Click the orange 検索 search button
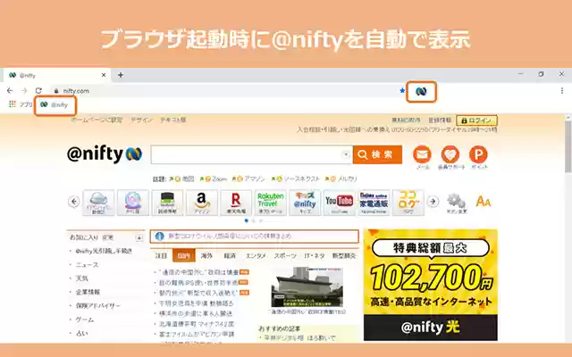The height and width of the screenshot is (357, 572). coord(377,154)
